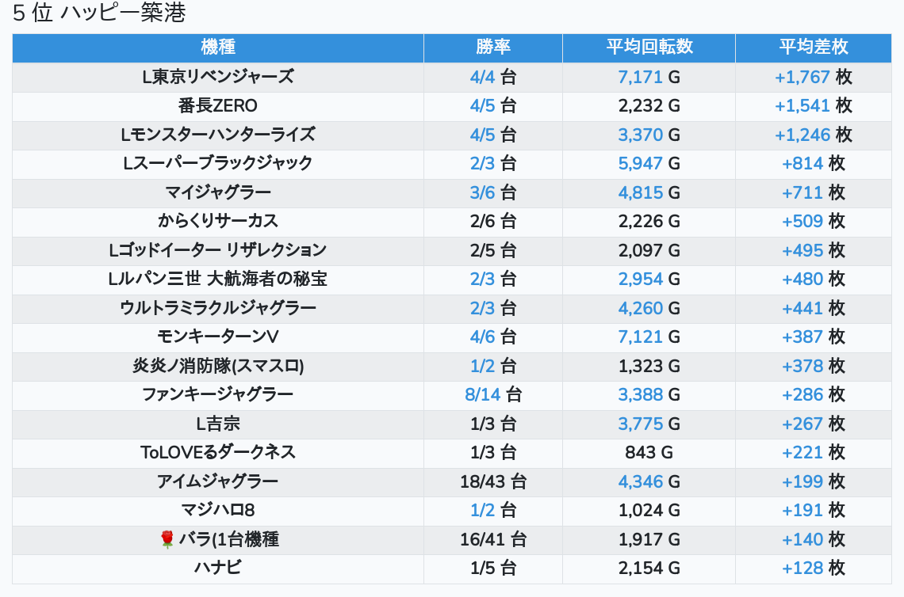Click the 平均回転数 column header
This screenshot has width=904, height=597.
(649, 48)
